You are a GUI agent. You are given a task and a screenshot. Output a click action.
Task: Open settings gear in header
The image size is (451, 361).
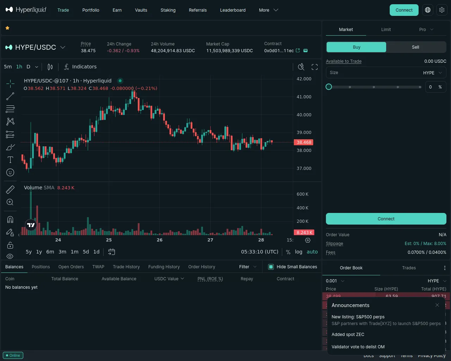click(442, 10)
